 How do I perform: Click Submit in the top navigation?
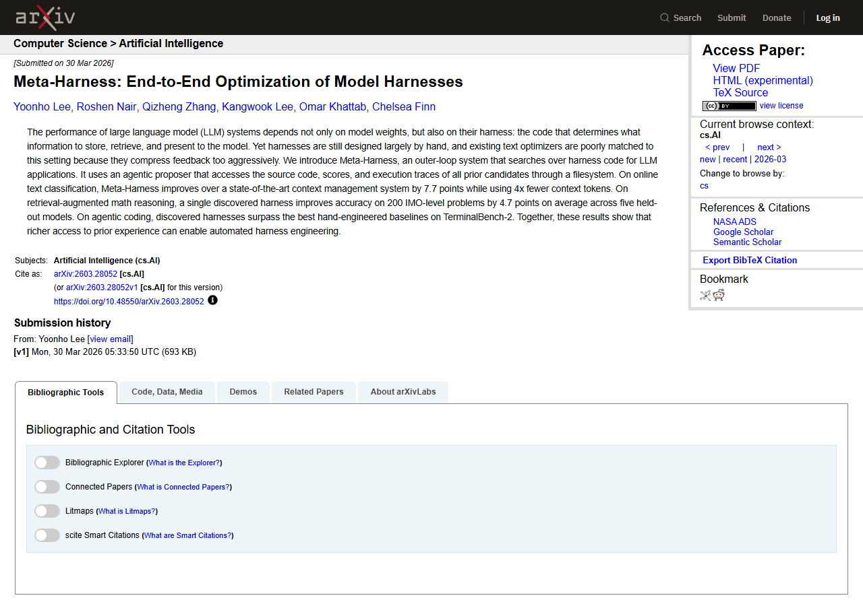coord(732,18)
